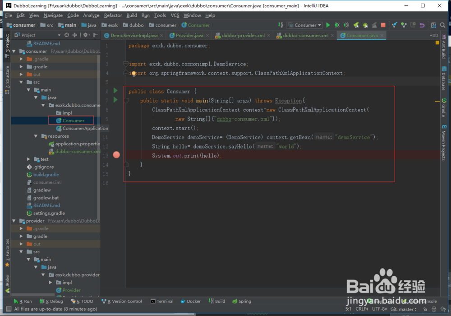Open the VCS menu
Viewport: 451px width, 316px height.
coord(175,15)
